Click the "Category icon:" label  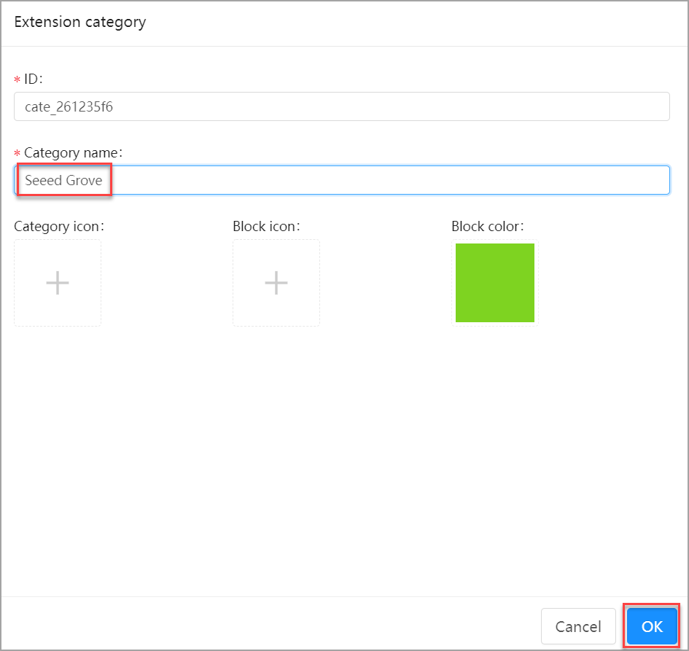(59, 226)
